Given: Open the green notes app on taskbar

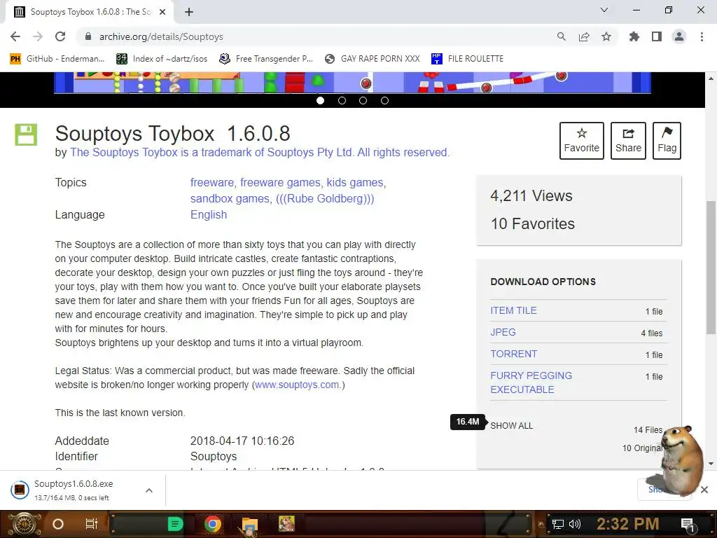Looking at the screenshot, I should tap(175, 524).
